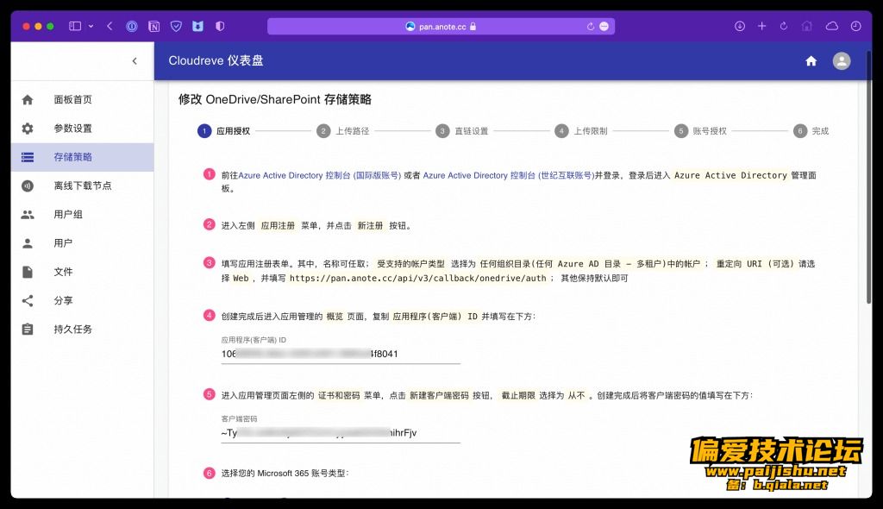Screen dimensions: 883x509
Task: Open the 参数设置 gear icon
Action: pos(27,129)
